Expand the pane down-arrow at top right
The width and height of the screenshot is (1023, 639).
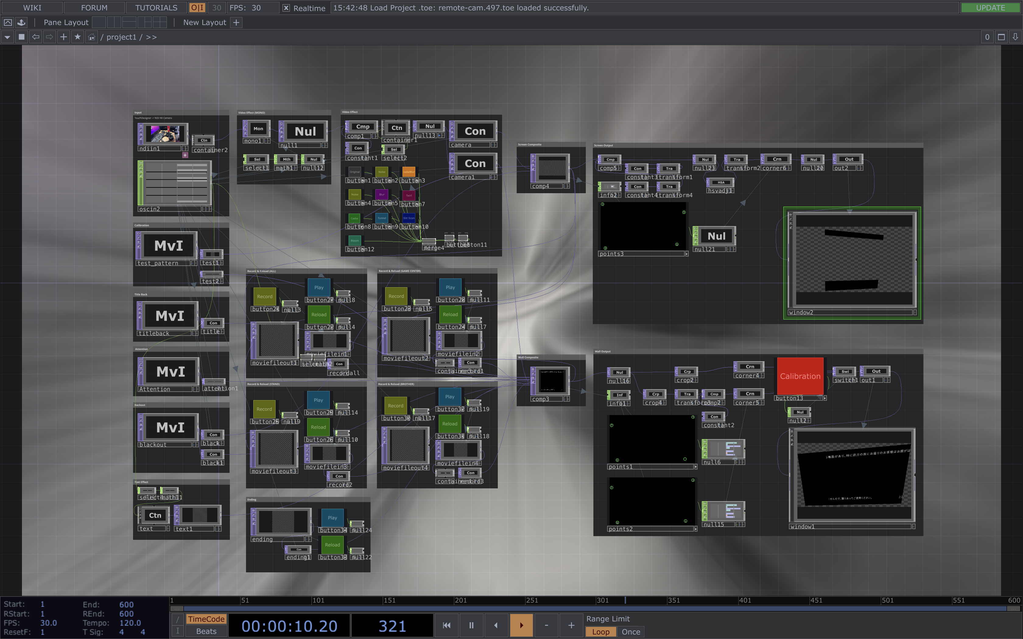(x=1015, y=37)
